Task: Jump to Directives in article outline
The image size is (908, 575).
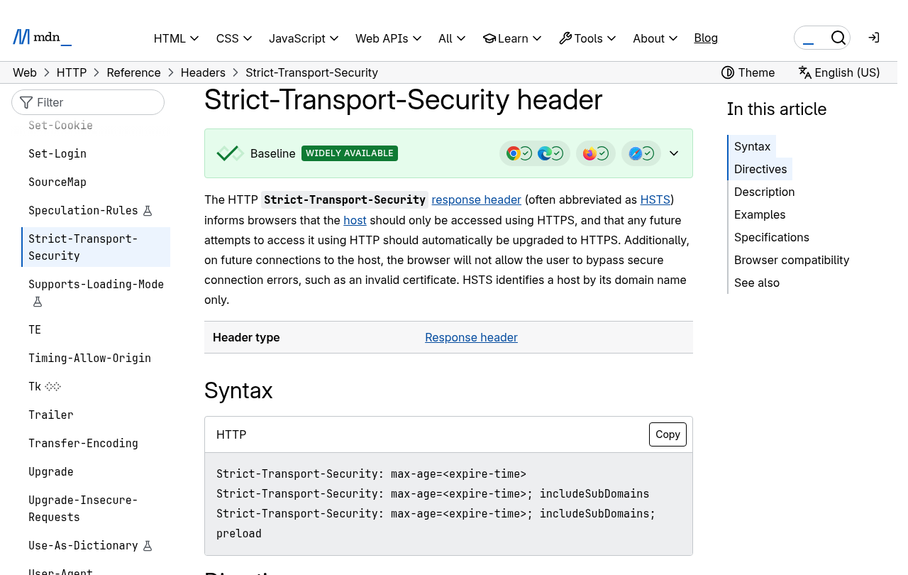Action: point(760,169)
